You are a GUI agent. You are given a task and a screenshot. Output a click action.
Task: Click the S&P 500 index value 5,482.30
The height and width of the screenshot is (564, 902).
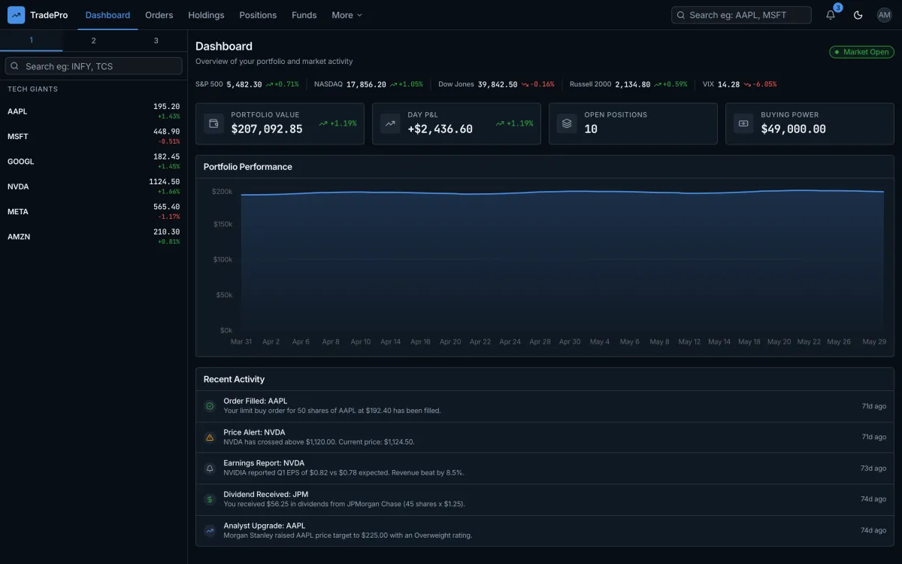[x=244, y=84]
